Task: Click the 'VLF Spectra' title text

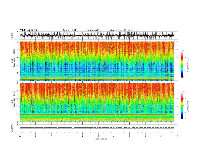Action: click(28, 30)
